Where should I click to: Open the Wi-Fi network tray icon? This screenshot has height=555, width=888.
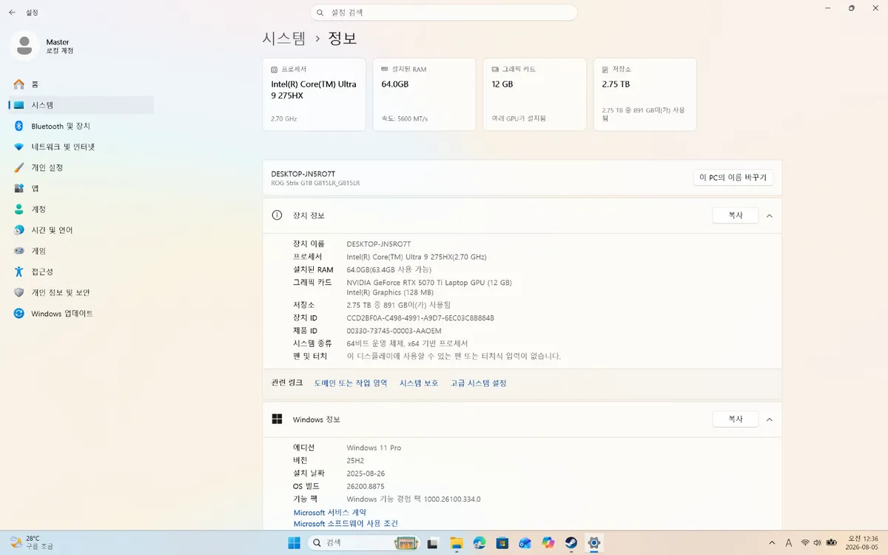[805, 542]
